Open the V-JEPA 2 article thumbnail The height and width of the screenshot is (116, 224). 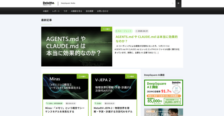click(114, 87)
